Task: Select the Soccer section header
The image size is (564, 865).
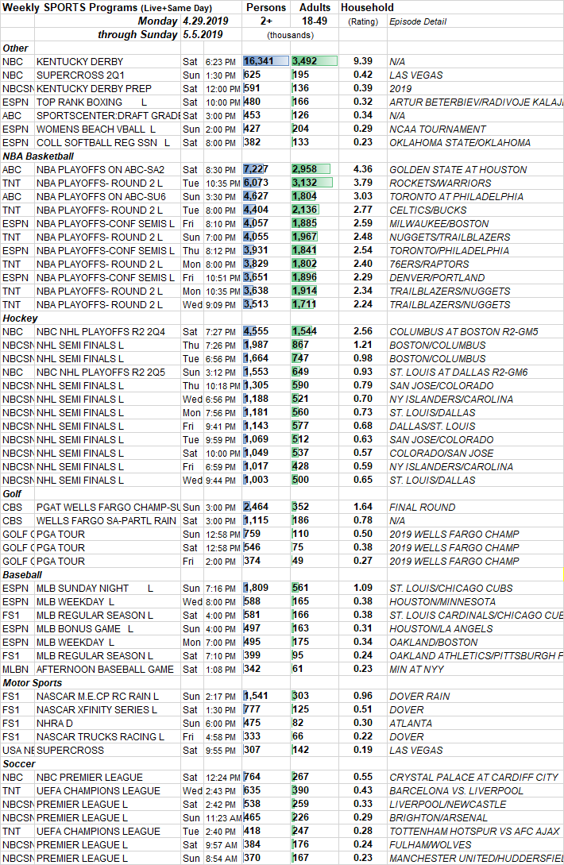Action: 19,764
